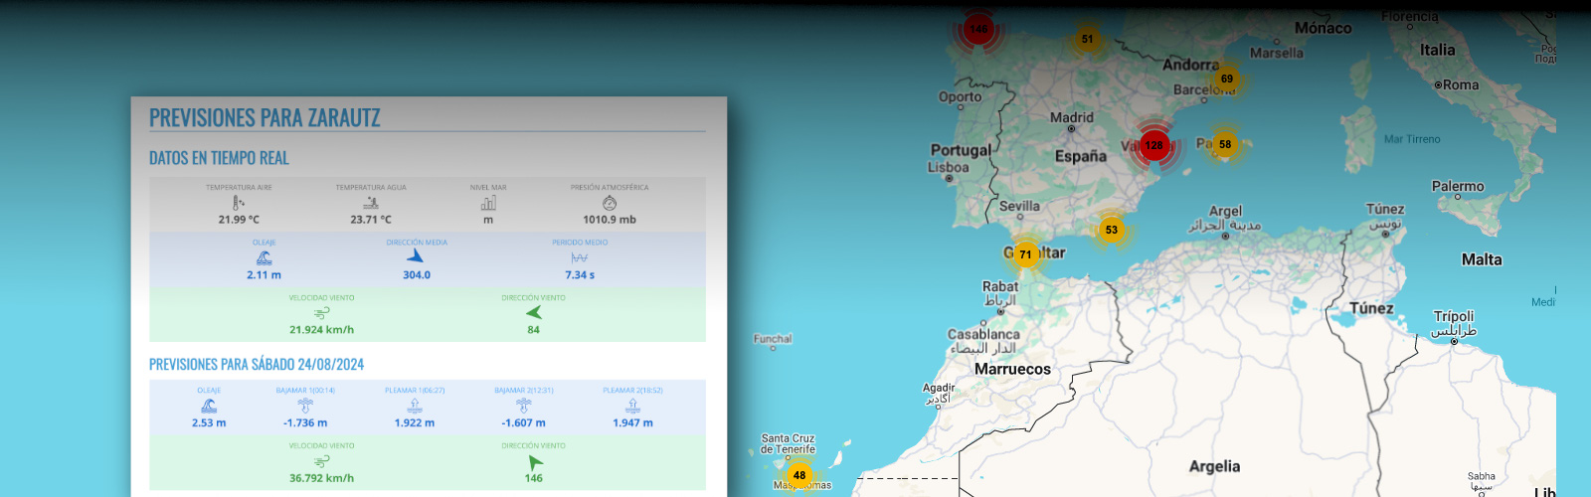The width and height of the screenshot is (1591, 497).
Task: Click the Argelia country label on the map
Action: click(1214, 466)
